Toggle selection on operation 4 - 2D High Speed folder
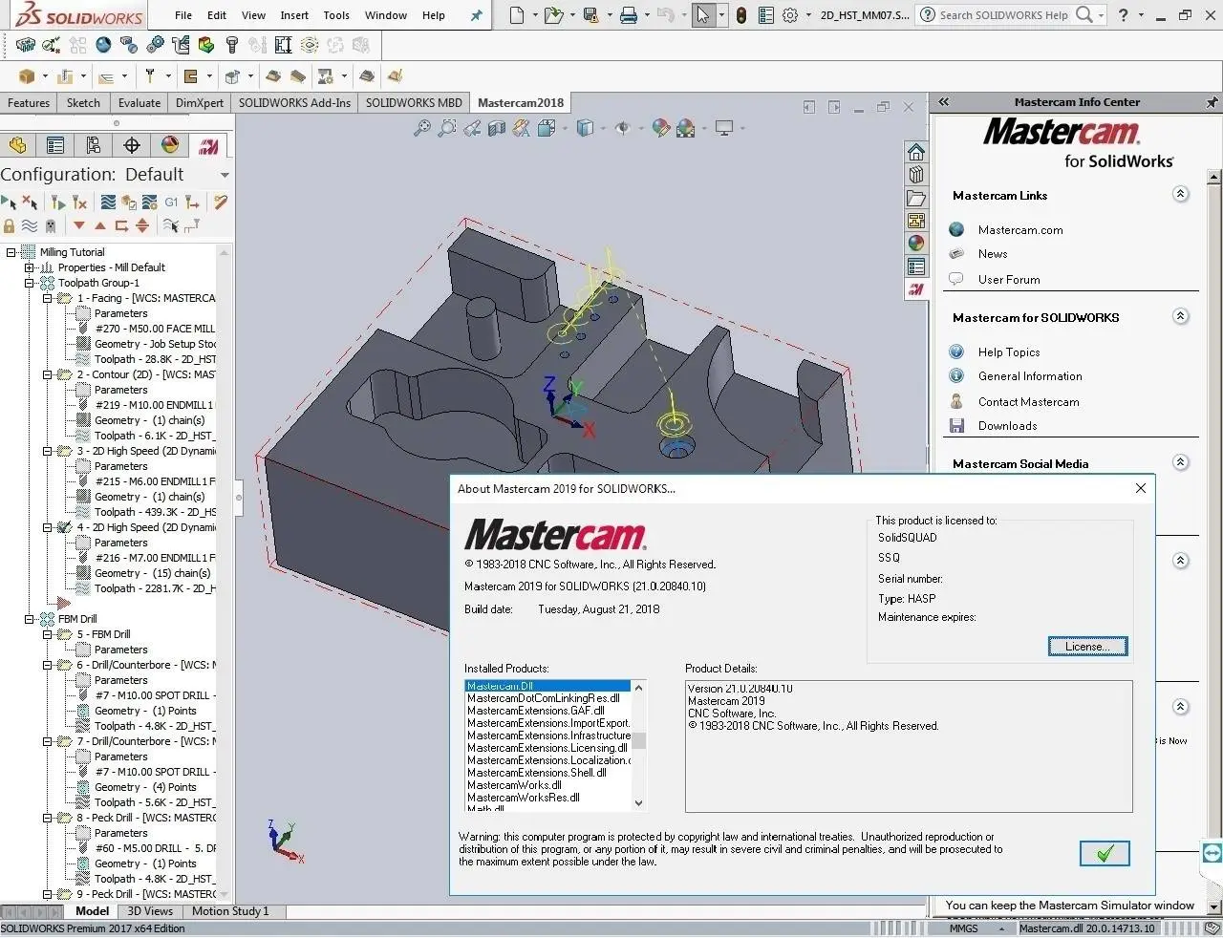Screen dimensions: 1223x938 64,527
